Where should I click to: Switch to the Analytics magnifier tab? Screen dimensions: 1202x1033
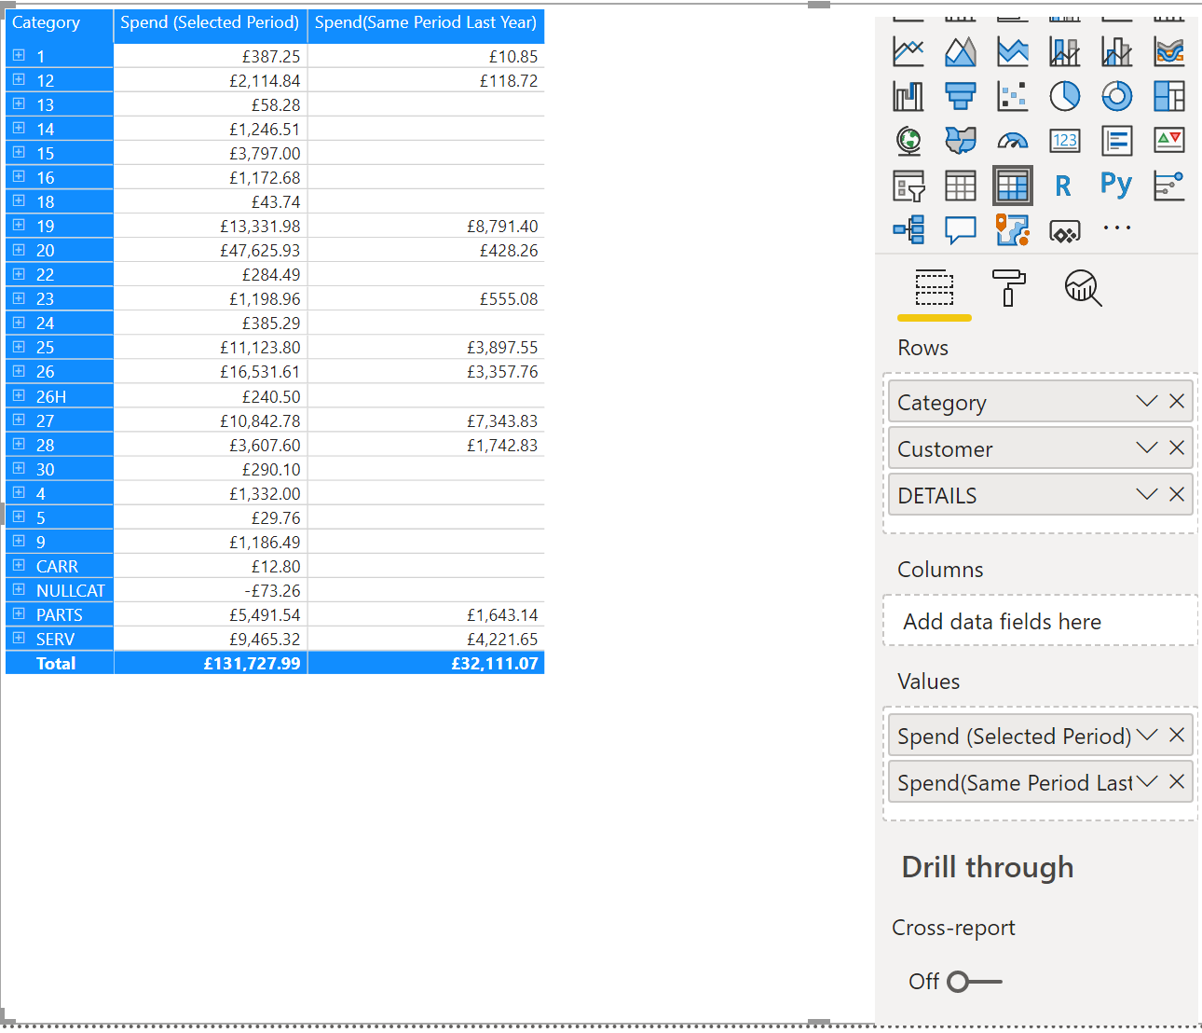pos(1083,288)
